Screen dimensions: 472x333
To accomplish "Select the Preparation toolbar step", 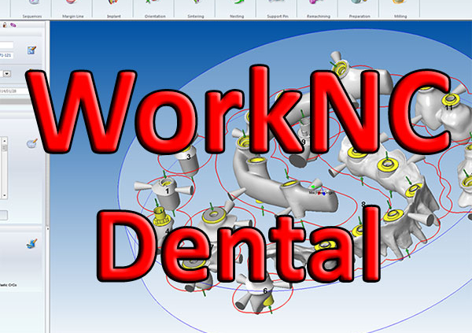I will click(x=360, y=9).
